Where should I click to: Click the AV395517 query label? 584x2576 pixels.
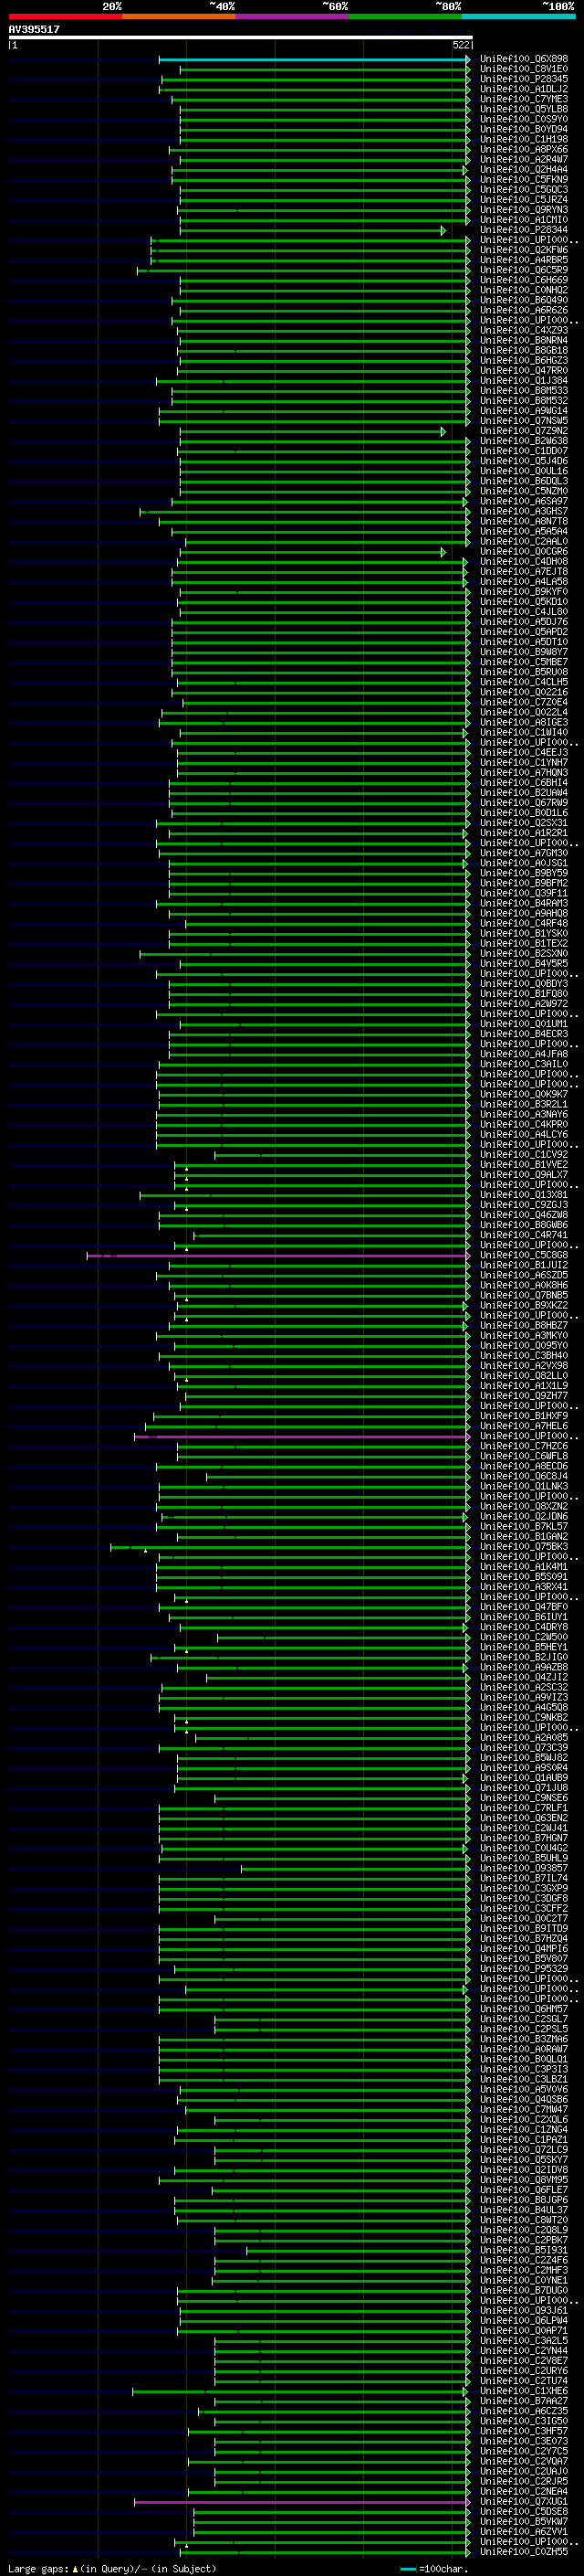point(34,30)
